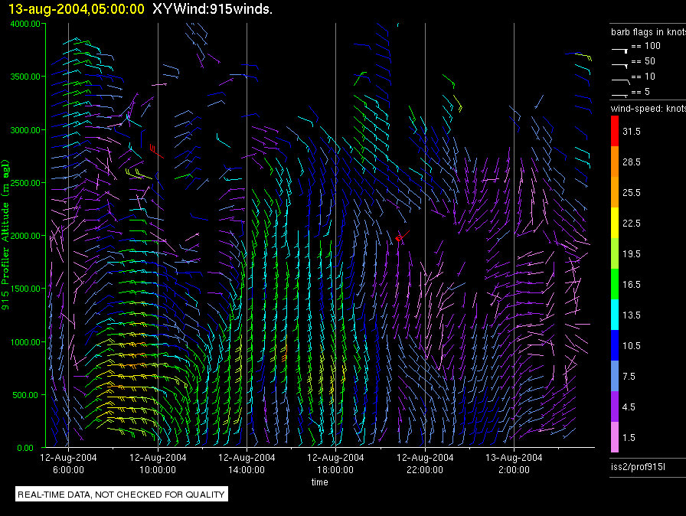686x516 pixels.
Task: Click the 100-knot barb flag legend icon
Action: click(x=619, y=48)
